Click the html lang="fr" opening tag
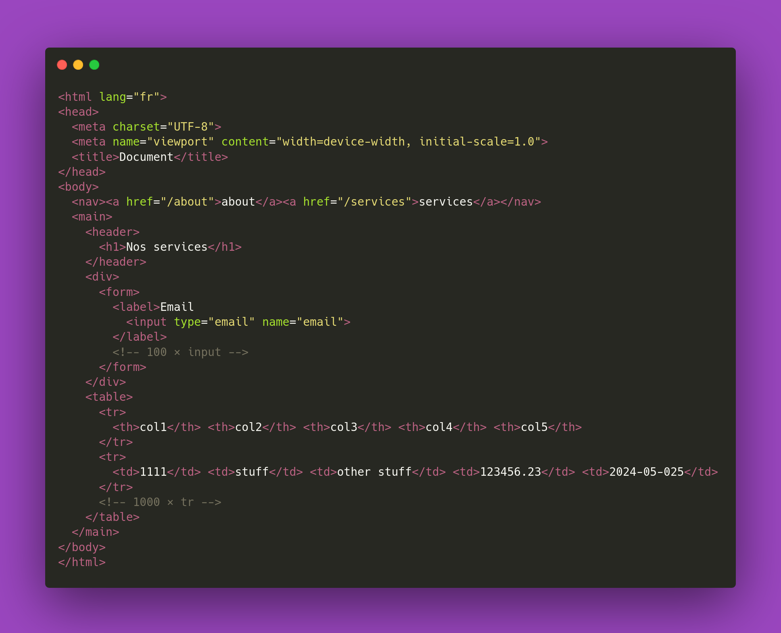This screenshot has height=633, width=781. 113,97
